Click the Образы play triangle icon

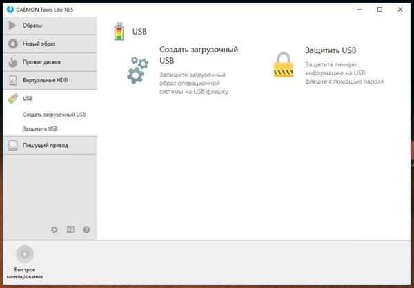coord(12,26)
